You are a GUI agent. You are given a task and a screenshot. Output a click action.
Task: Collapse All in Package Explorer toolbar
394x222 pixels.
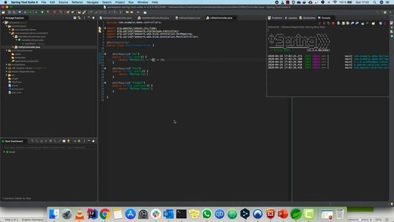tap(74, 18)
